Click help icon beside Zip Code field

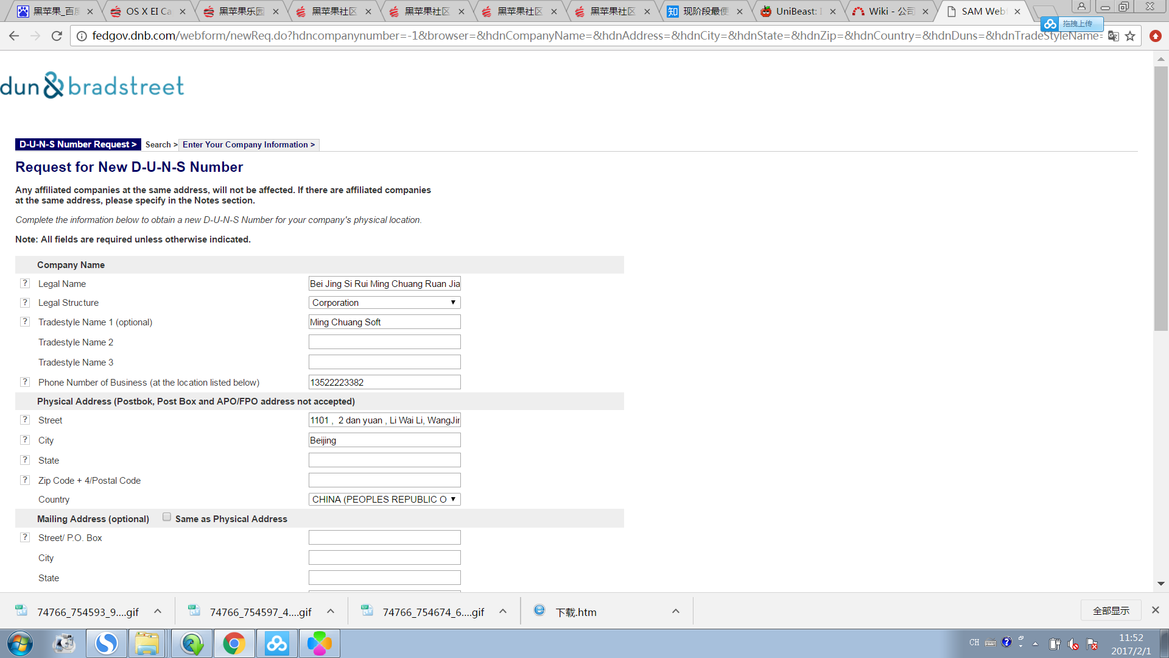tap(25, 480)
